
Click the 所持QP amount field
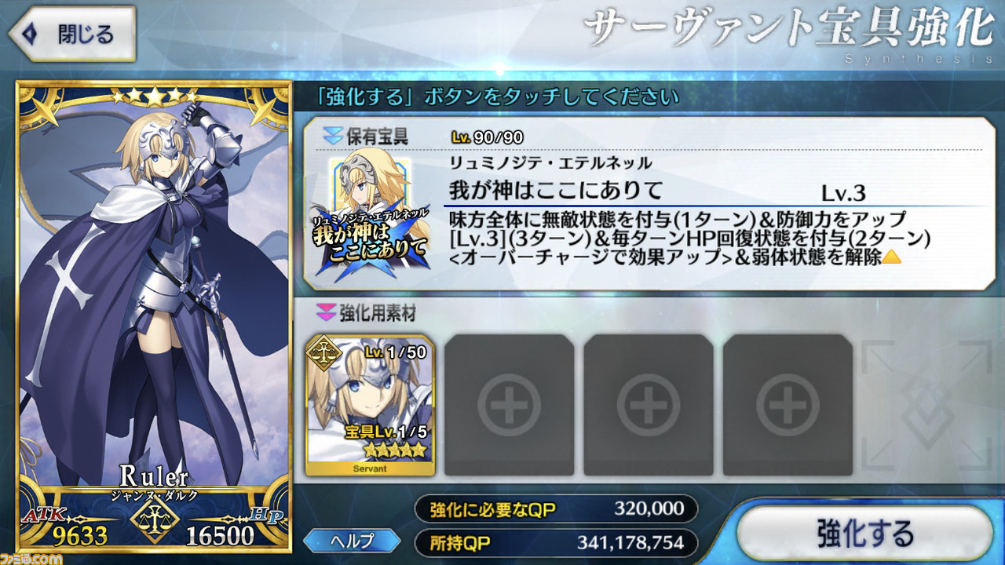click(x=556, y=542)
